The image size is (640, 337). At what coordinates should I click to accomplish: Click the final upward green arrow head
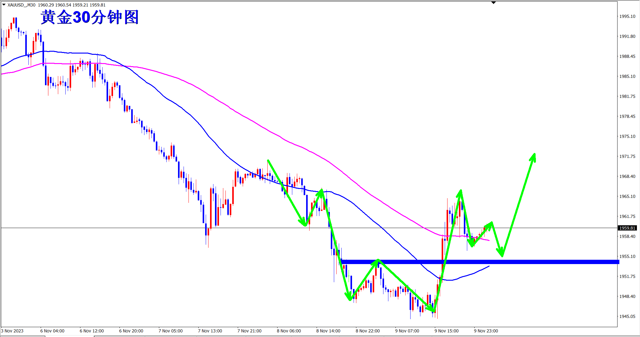[534, 156]
